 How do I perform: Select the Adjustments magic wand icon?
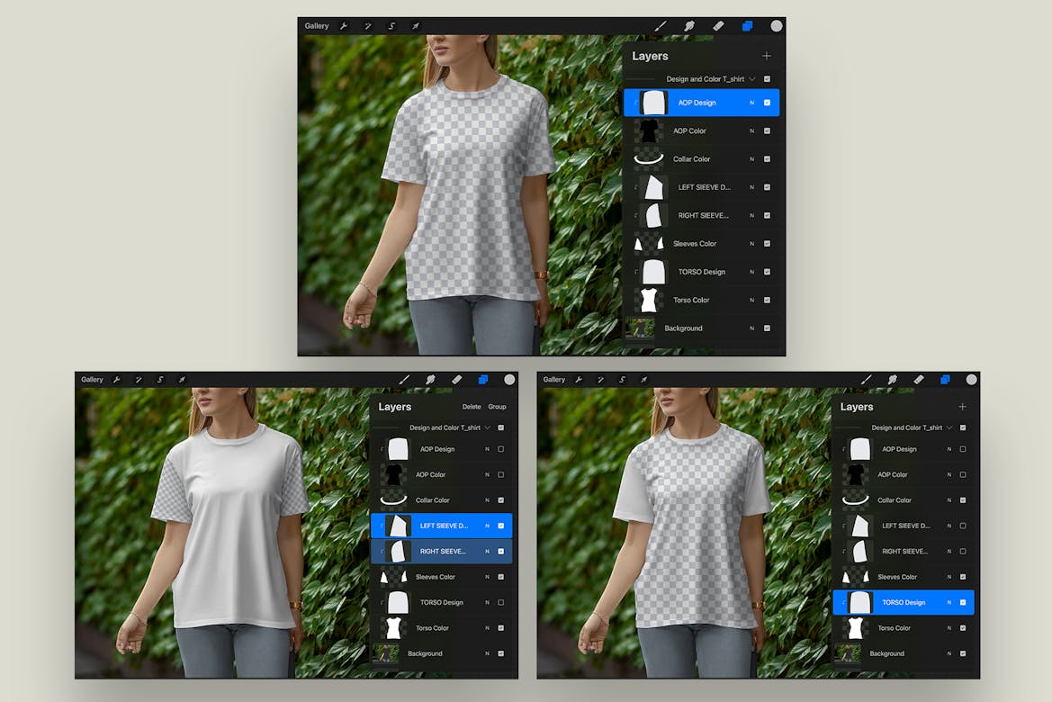click(x=368, y=26)
